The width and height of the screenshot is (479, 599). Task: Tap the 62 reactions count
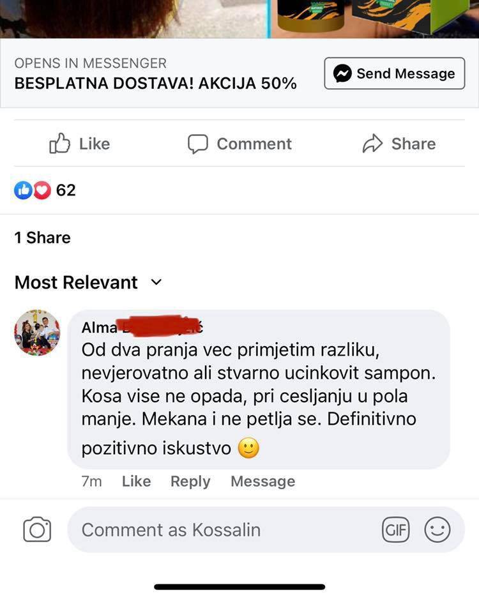pyautogui.click(x=66, y=190)
